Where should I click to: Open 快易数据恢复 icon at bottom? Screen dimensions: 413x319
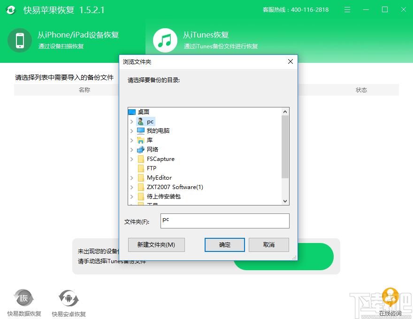(24, 298)
